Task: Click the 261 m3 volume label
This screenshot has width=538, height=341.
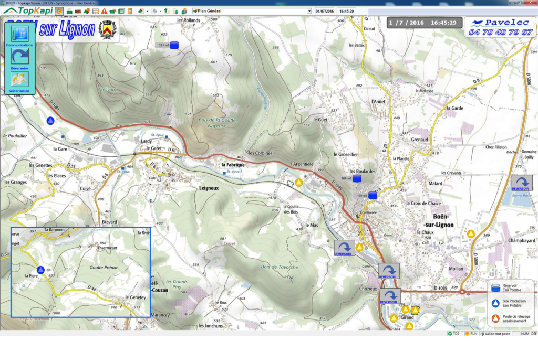Action: pos(164,45)
